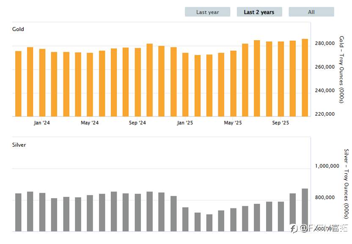Click the silver bar below Jan '24
This screenshot has width=352, height=244.
tap(42, 212)
